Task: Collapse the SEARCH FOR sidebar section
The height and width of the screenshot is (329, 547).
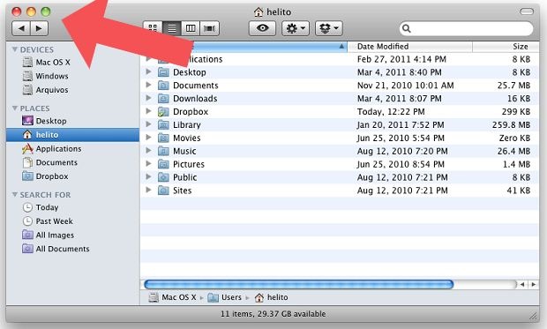Action: 15,195
